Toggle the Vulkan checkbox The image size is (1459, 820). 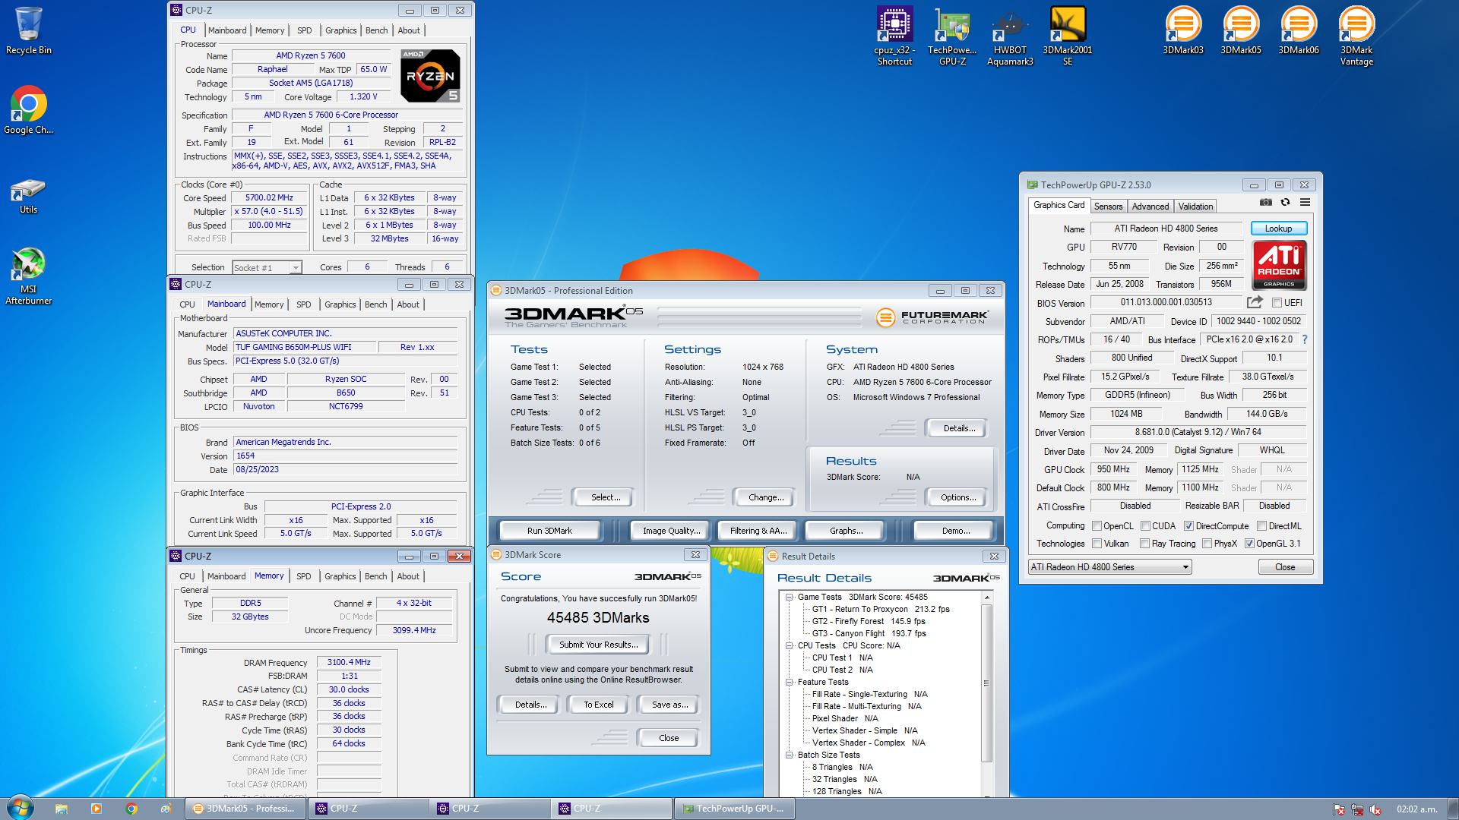(1097, 543)
